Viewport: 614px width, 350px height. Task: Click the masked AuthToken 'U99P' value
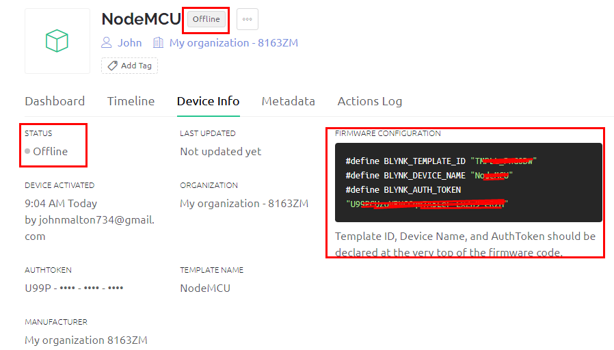[x=74, y=288]
